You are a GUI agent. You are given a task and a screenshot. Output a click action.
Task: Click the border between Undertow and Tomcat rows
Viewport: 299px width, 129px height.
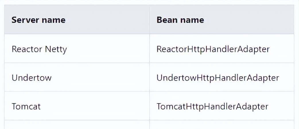click(x=77, y=91)
